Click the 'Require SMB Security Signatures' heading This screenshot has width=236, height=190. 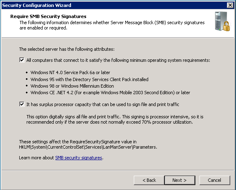pos(48,16)
